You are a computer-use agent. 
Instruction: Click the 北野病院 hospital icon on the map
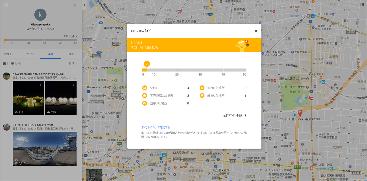click(x=275, y=80)
